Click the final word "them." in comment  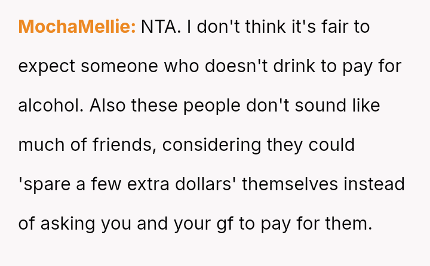click(x=348, y=224)
